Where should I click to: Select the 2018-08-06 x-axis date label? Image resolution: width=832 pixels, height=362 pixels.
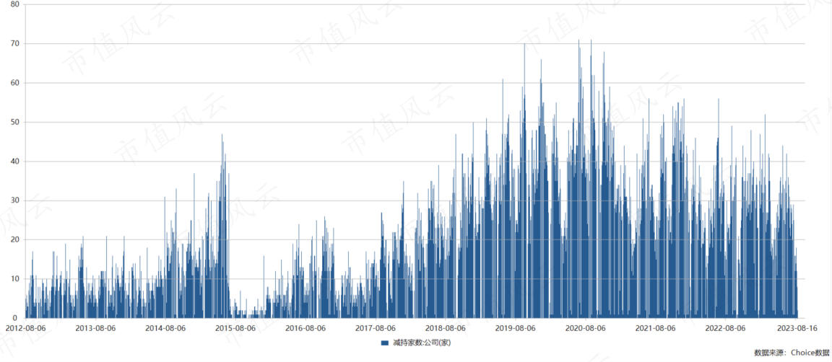coord(446,328)
